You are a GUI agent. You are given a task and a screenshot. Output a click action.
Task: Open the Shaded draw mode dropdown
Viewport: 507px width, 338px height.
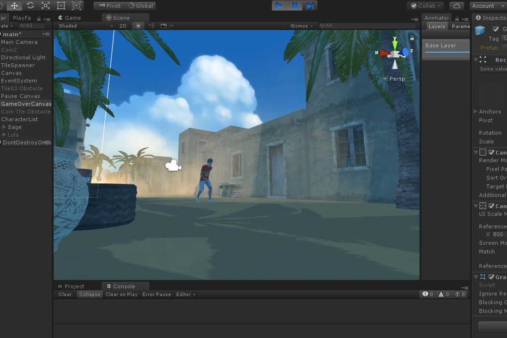(x=85, y=26)
